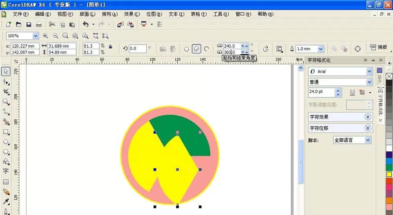The height and width of the screenshot is (215, 393).
Task: Select the Interactive blend tool
Action: [x=6, y=192]
